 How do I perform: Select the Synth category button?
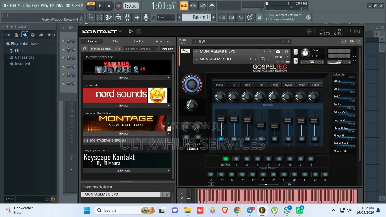pyautogui.click(x=289, y=85)
